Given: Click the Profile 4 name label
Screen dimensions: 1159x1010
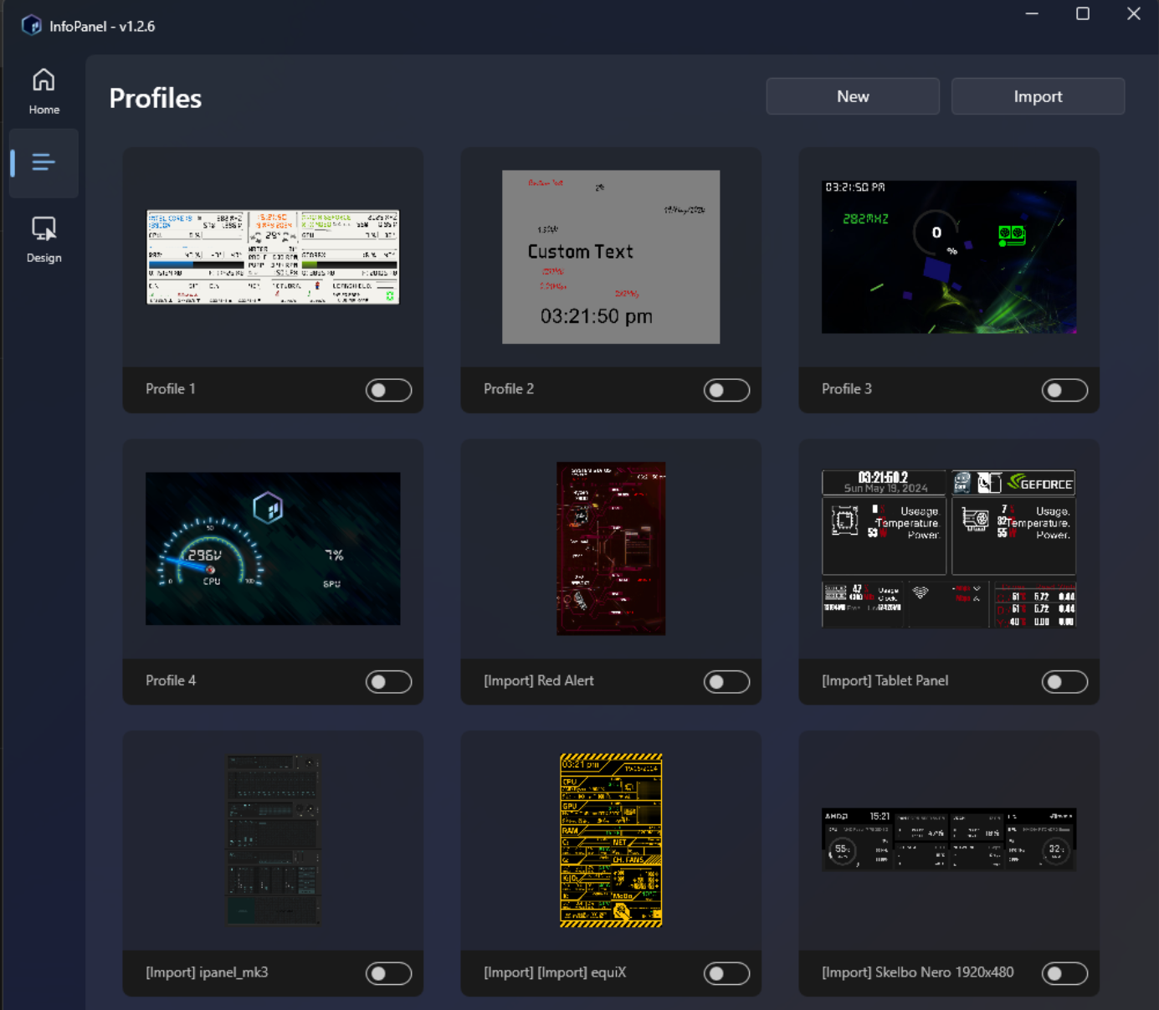Looking at the screenshot, I should [171, 681].
